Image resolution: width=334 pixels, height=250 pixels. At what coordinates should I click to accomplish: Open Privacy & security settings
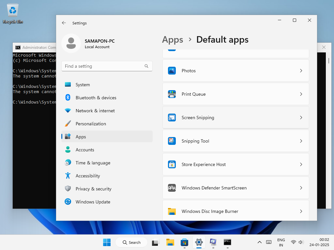click(107, 189)
